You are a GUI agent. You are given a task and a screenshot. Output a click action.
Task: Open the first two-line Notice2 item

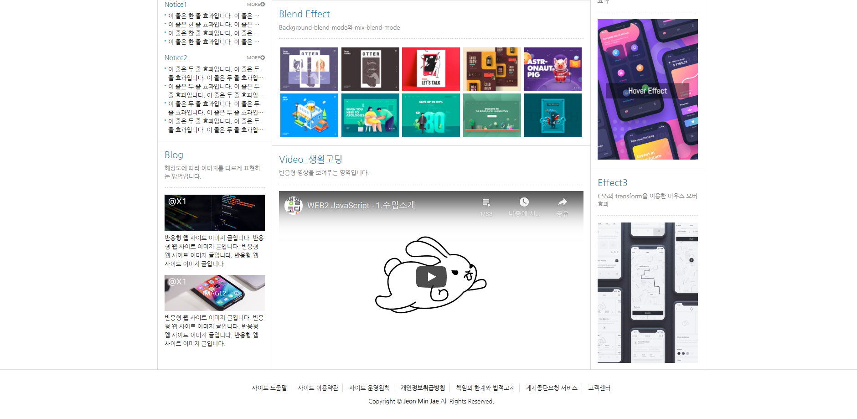click(x=215, y=73)
